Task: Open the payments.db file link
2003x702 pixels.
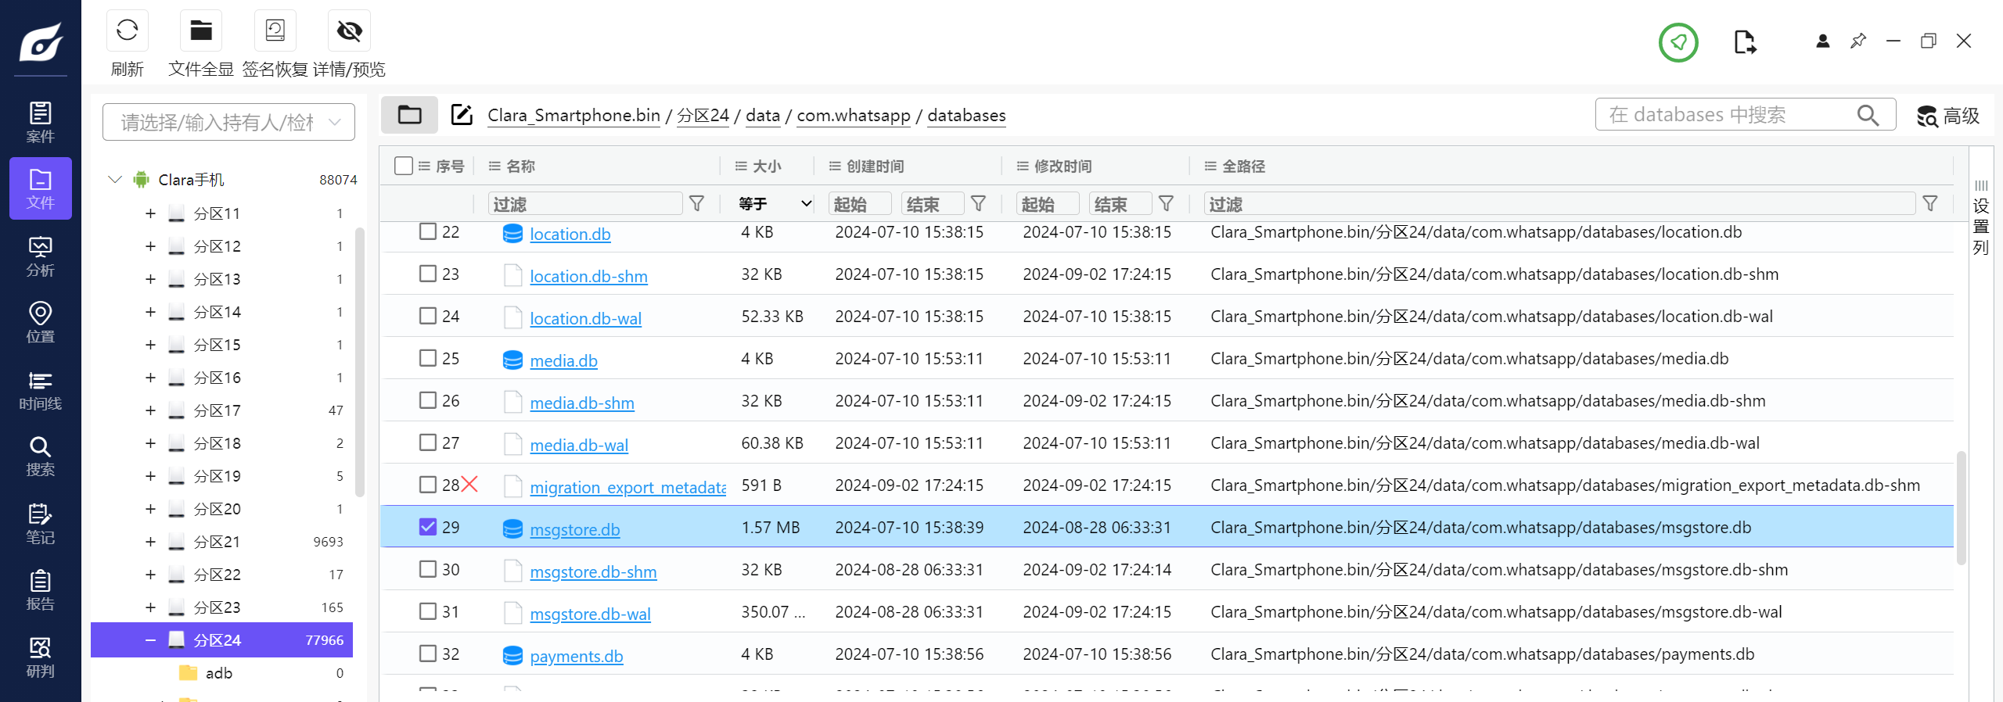Action: 576,657
